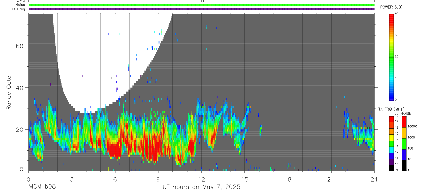This screenshot has height=194, width=421.
Task: Click the 6 tick on the time axis
Action: tap(115, 180)
